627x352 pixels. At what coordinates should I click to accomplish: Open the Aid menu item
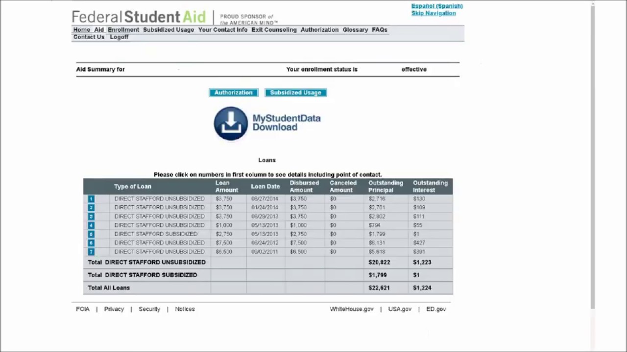click(x=99, y=30)
